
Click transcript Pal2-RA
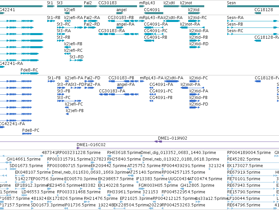tap(91, 21)
